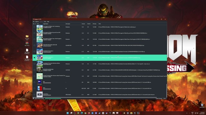Click the System Version label in status bar
Image resolution: width=206 pixels, height=115 pixels.
click(x=159, y=99)
